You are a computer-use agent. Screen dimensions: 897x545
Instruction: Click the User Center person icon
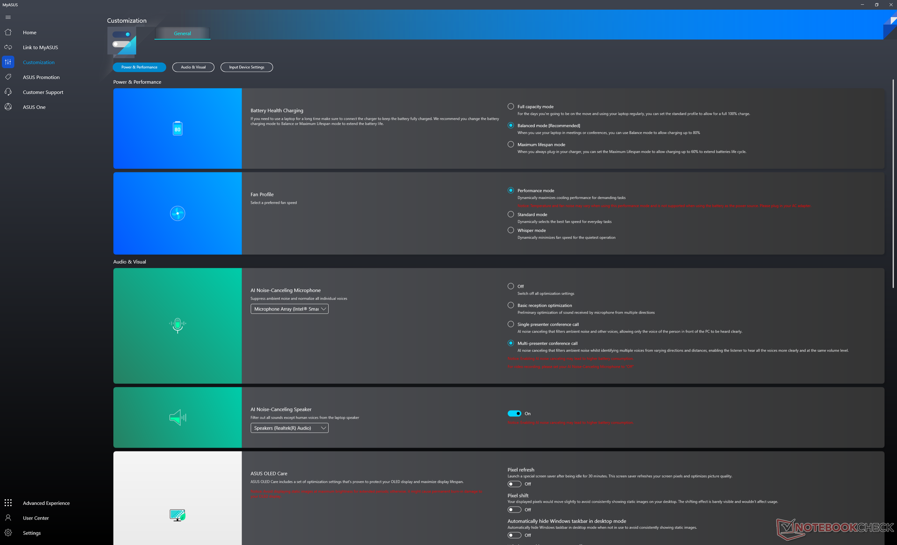tap(8, 517)
